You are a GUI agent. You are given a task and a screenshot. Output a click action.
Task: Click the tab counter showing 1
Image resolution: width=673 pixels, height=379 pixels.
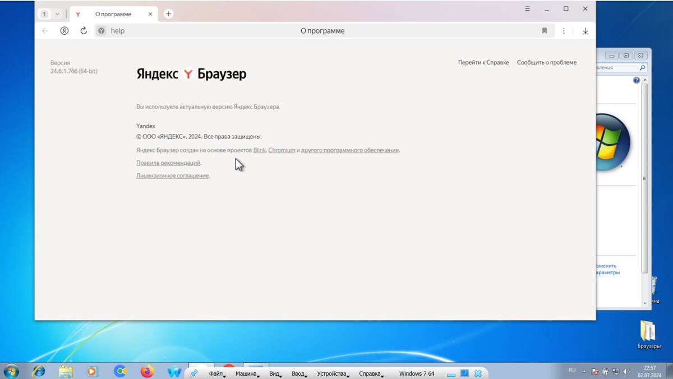coord(44,14)
